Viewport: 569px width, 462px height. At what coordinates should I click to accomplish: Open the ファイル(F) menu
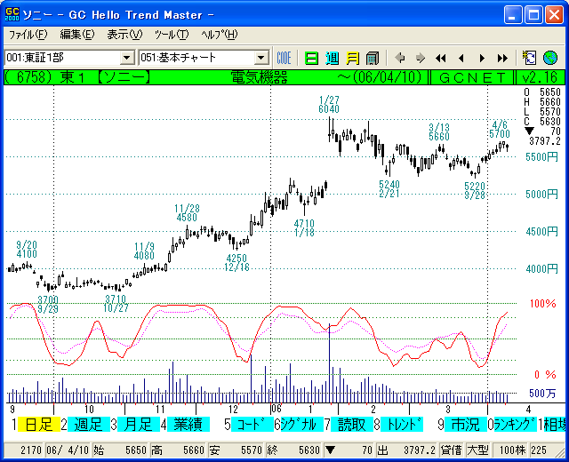pyautogui.click(x=28, y=35)
